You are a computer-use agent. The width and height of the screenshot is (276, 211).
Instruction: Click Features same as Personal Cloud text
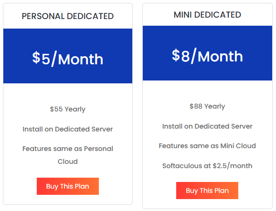tap(68, 155)
